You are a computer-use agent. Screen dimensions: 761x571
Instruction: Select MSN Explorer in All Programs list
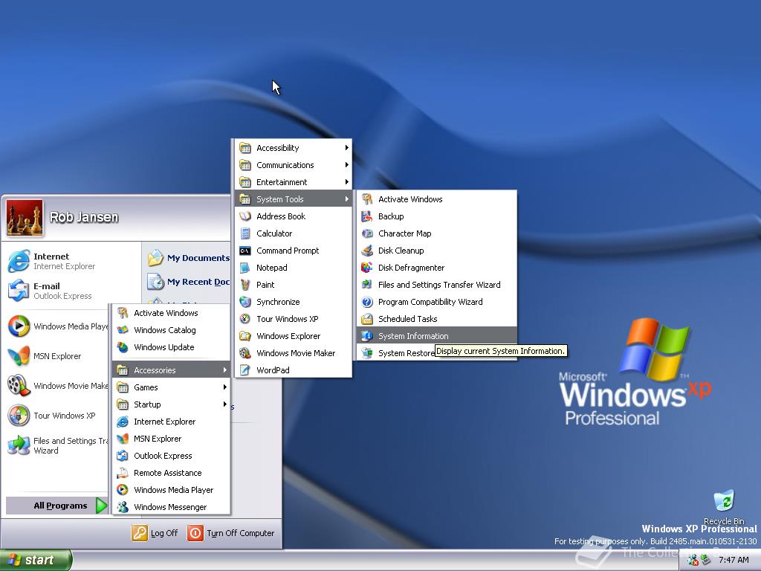coord(171,439)
